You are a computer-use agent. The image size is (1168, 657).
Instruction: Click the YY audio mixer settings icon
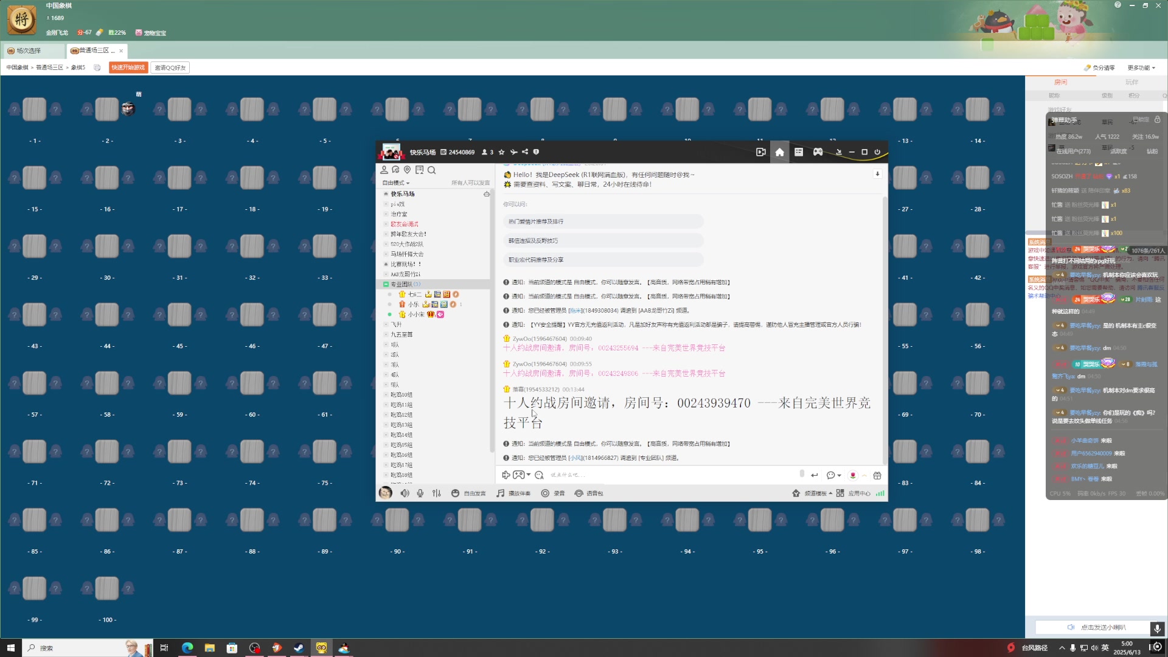tap(436, 493)
